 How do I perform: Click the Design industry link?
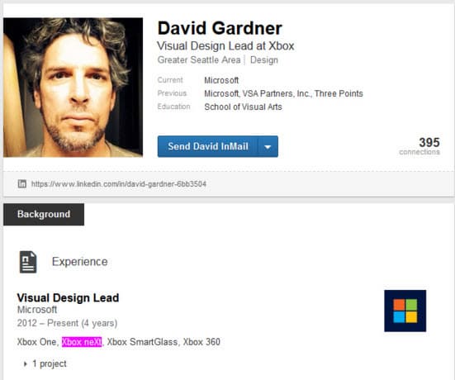[264, 60]
